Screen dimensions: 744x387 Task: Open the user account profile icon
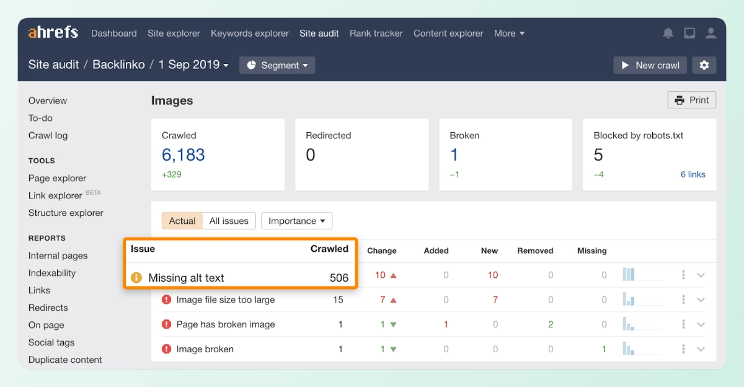pyautogui.click(x=711, y=33)
